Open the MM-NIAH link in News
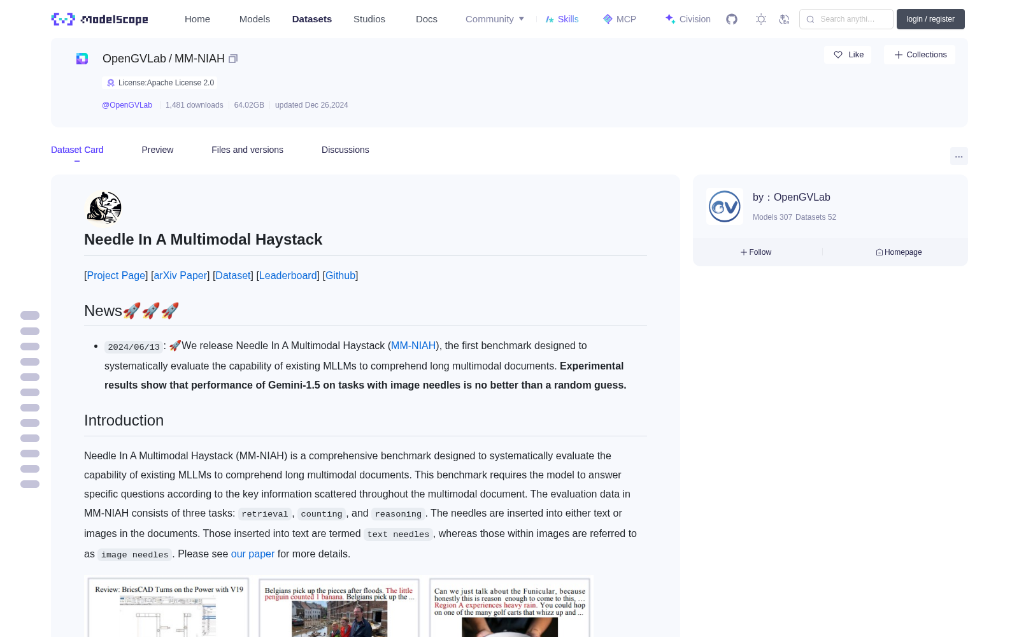This screenshot has width=1019, height=637. pos(413,345)
